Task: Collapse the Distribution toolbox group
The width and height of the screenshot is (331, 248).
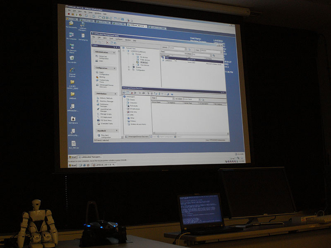Action: coord(115,94)
